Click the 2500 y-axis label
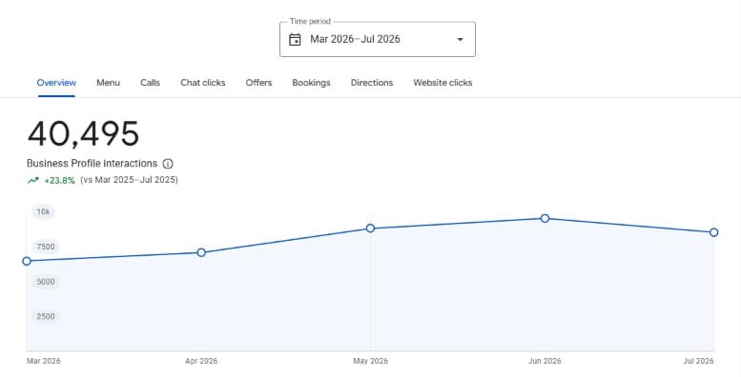 click(x=46, y=317)
